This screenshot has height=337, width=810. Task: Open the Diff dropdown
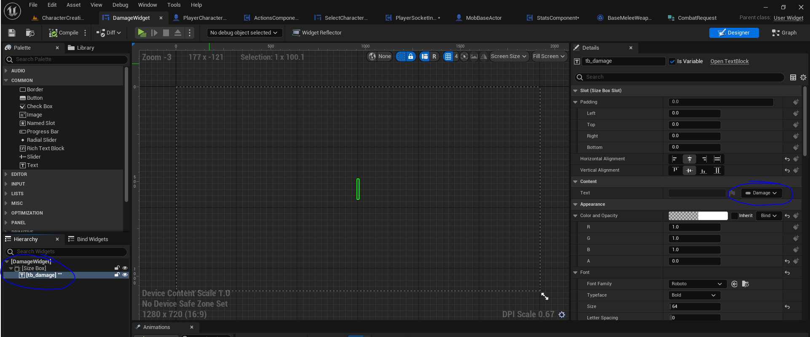coord(109,33)
